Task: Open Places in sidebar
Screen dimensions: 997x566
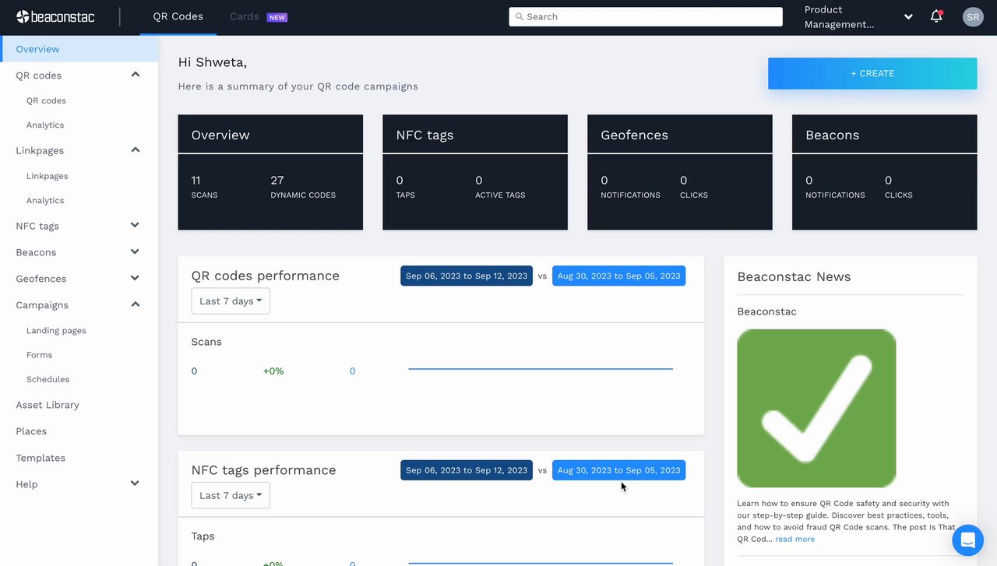Action: (31, 431)
